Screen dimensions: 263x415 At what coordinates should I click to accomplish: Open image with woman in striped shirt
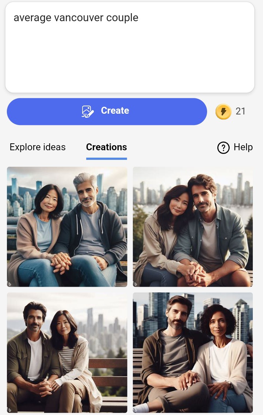(x=67, y=352)
